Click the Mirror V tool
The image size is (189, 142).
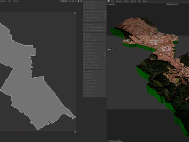94,47
